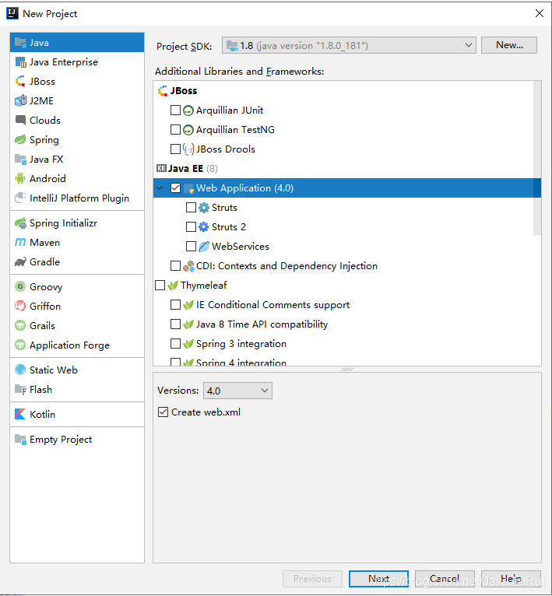Click the New... SDK button

click(509, 45)
